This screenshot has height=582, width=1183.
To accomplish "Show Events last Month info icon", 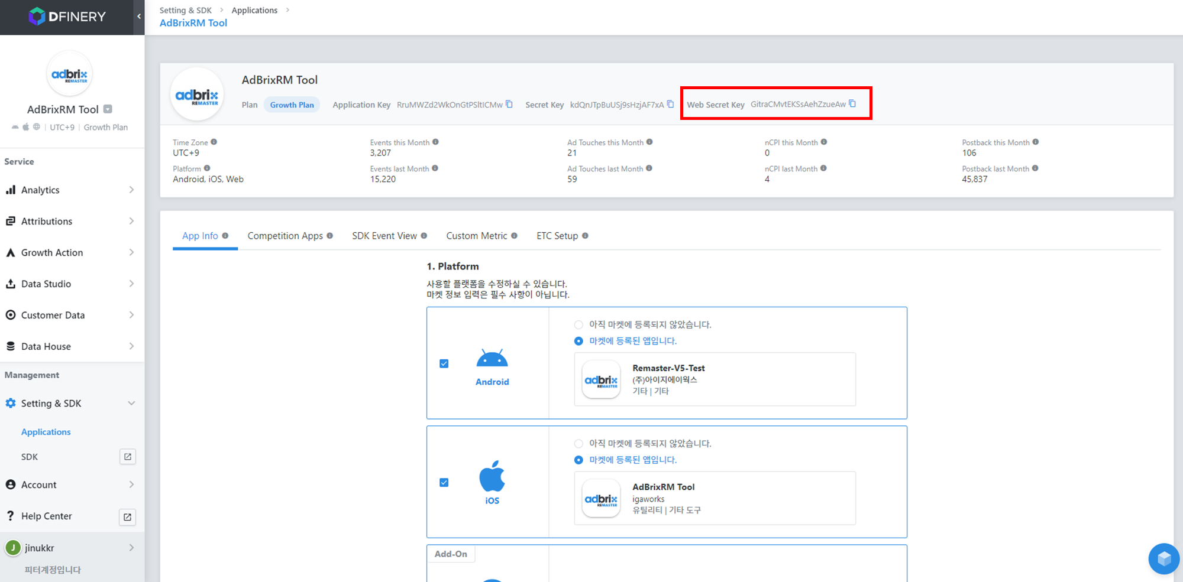I will (x=435, y=168).
